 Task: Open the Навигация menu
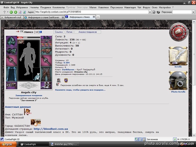pyautogui.click(x=130, y=8)
